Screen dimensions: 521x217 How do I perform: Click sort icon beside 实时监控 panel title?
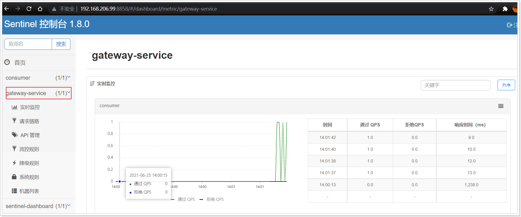(92, 84)
